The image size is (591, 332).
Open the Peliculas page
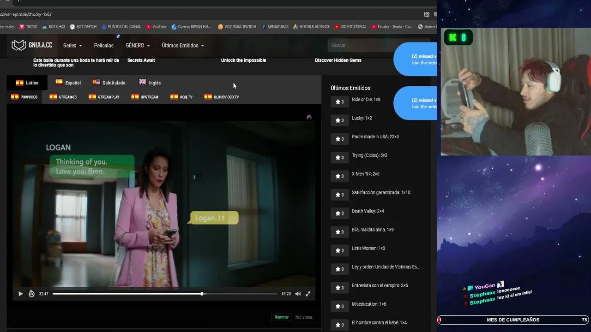(x=104, y=46)
